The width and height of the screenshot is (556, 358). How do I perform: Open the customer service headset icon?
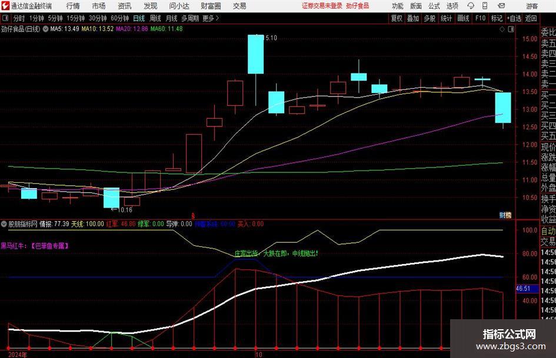pos(471,6)
